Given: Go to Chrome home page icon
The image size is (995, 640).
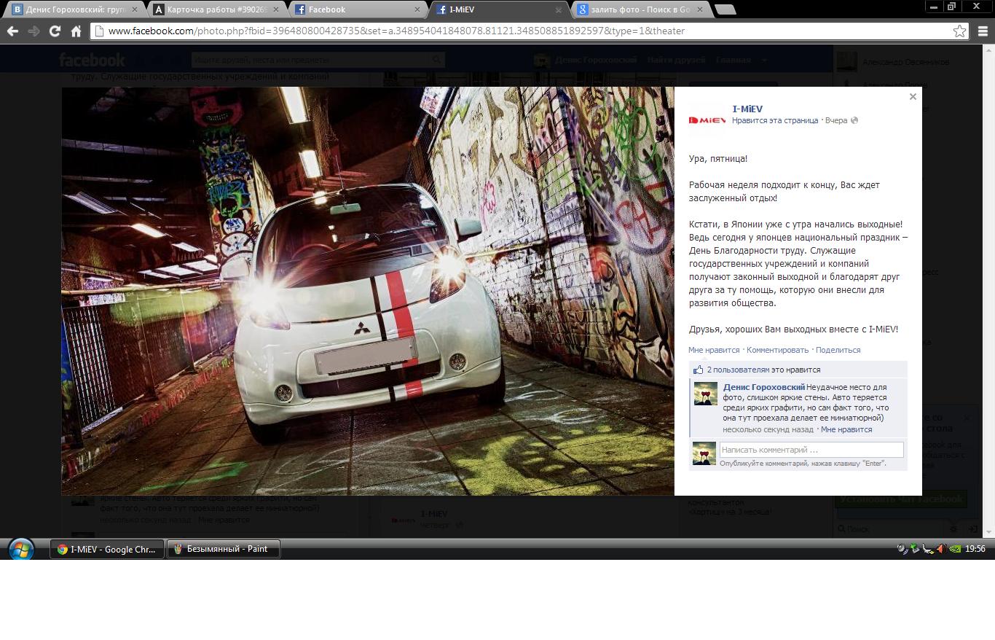Looking at the screenshot, I should click(76, 31).
